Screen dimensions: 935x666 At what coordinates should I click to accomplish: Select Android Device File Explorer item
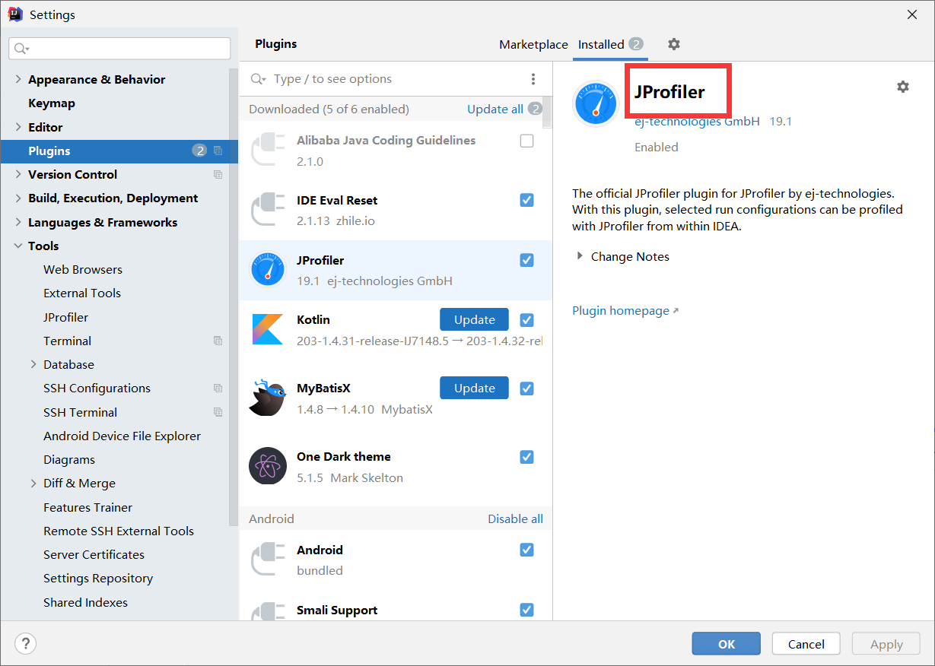pyautogui.click(x=122, y=436)
